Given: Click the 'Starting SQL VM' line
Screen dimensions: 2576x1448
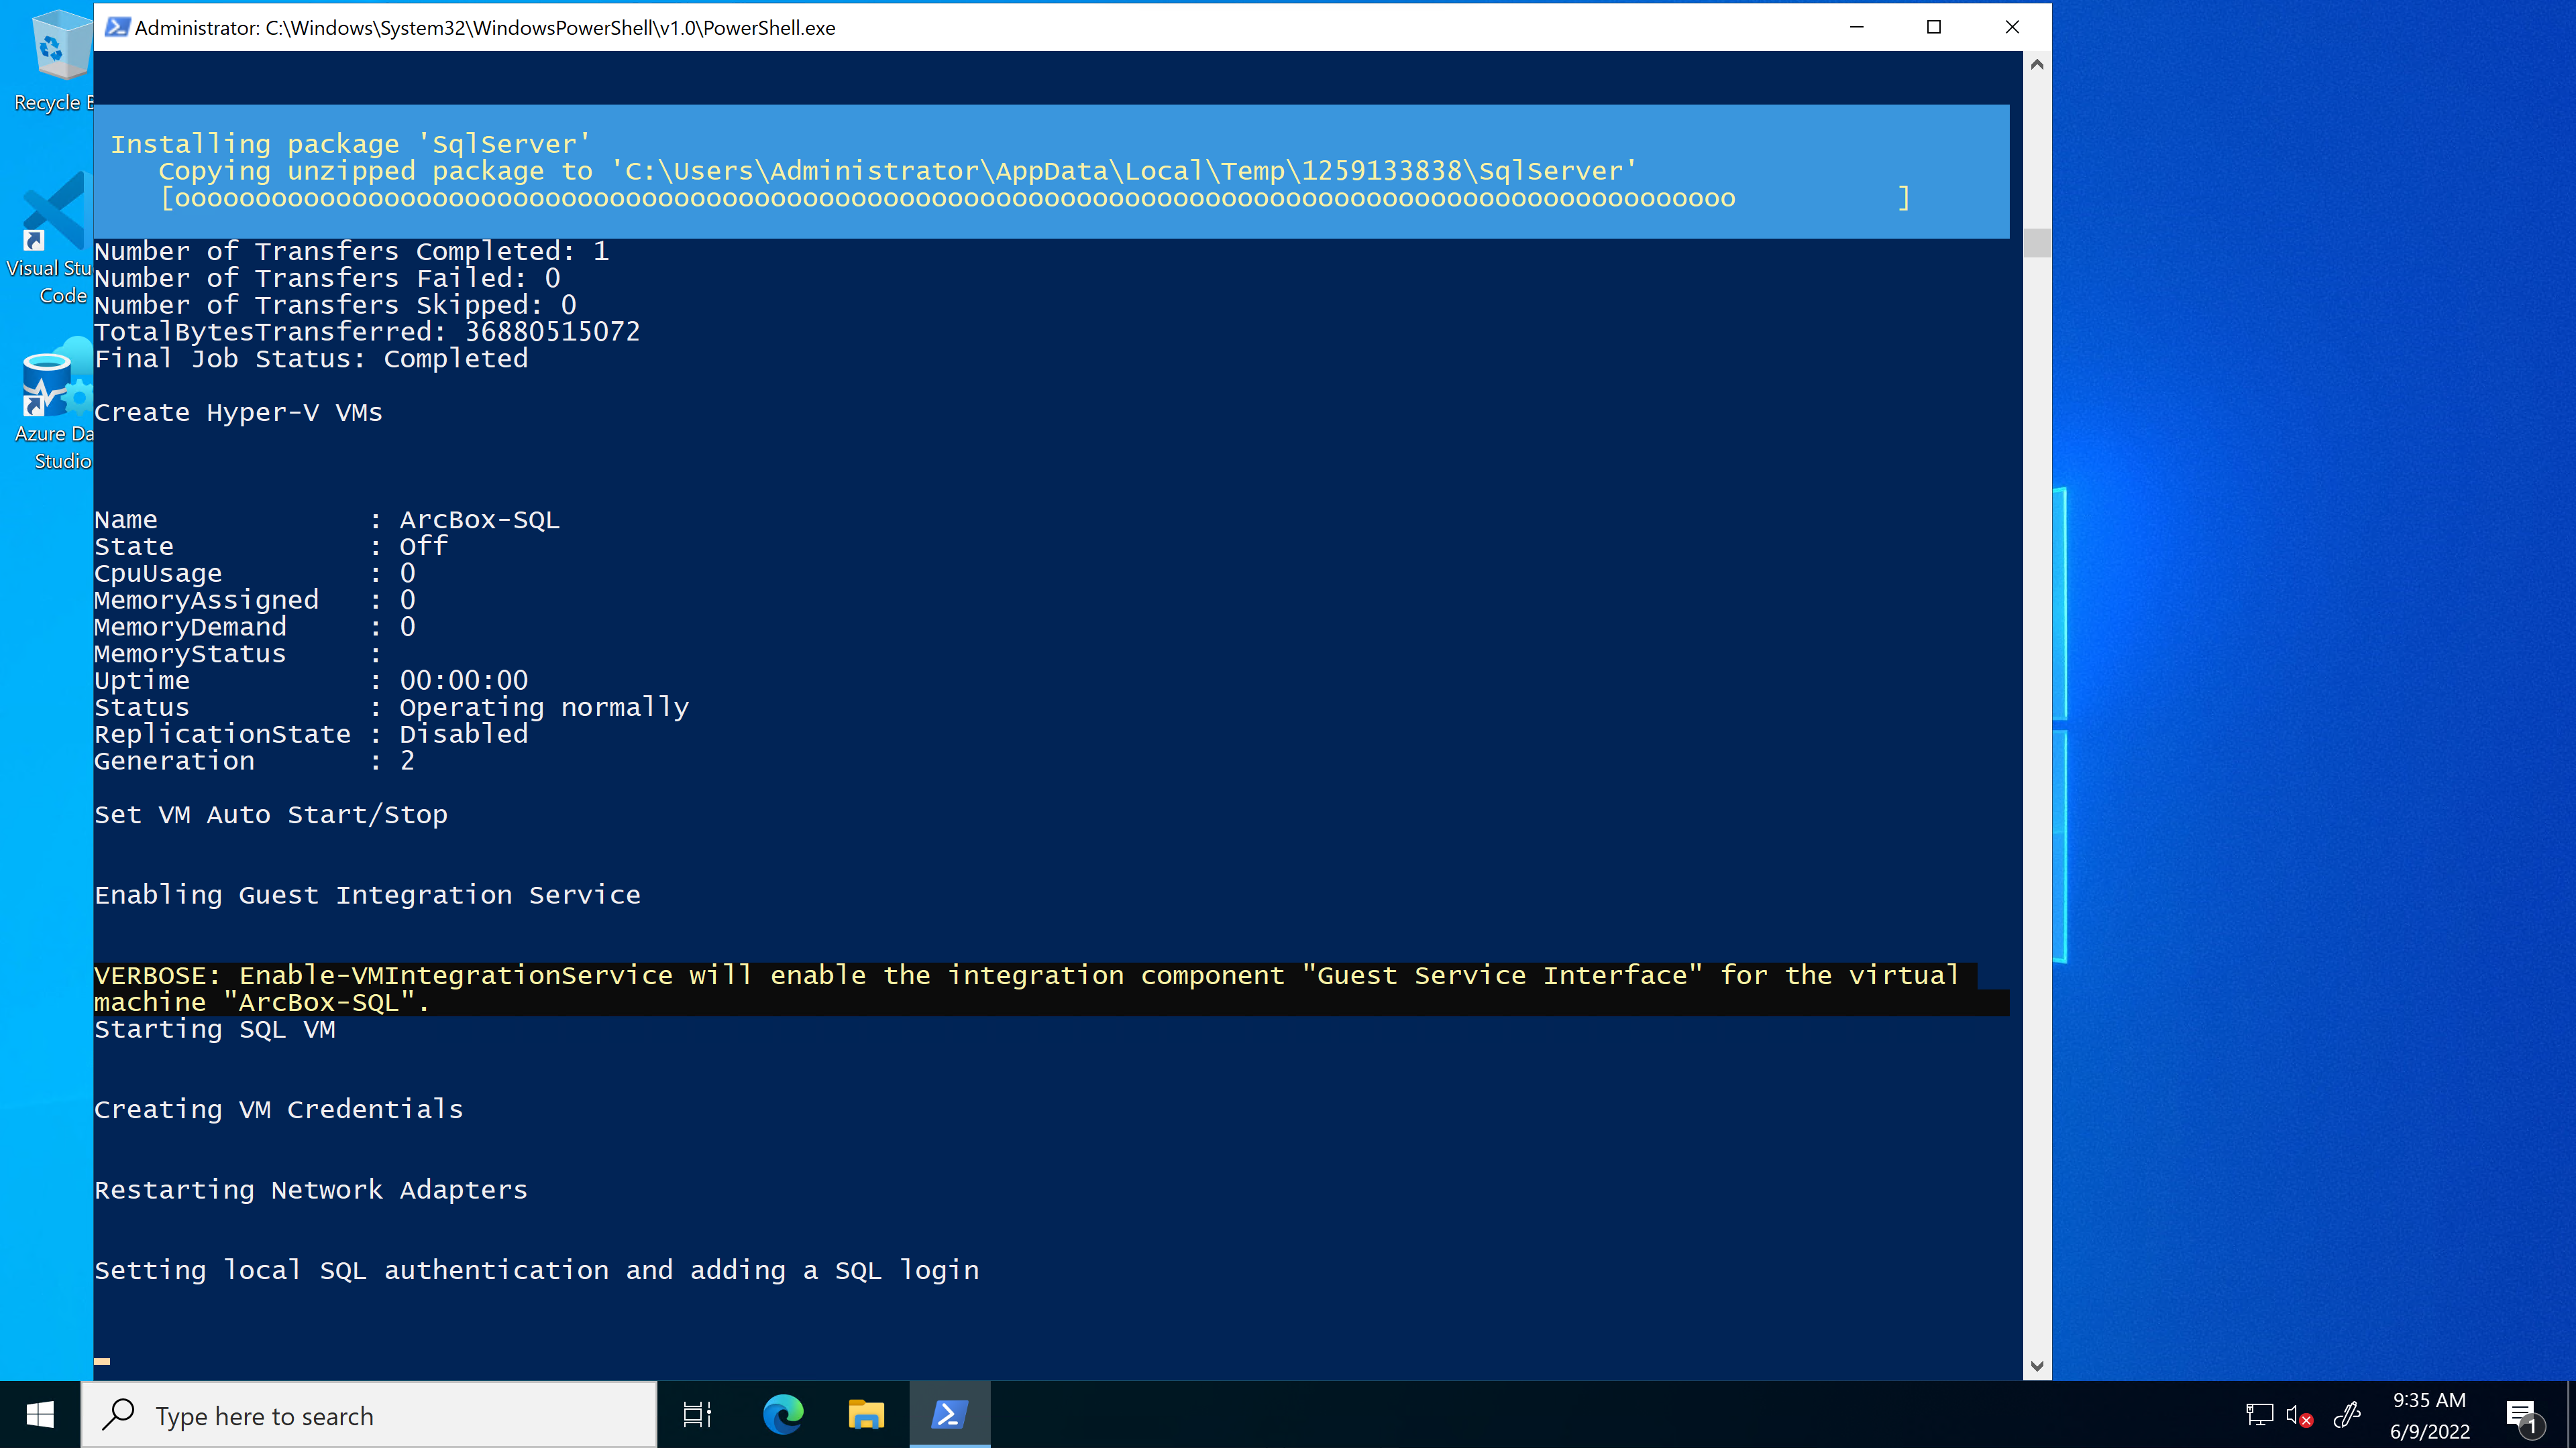Looking at the screenshot, I should click(214, 1029).
